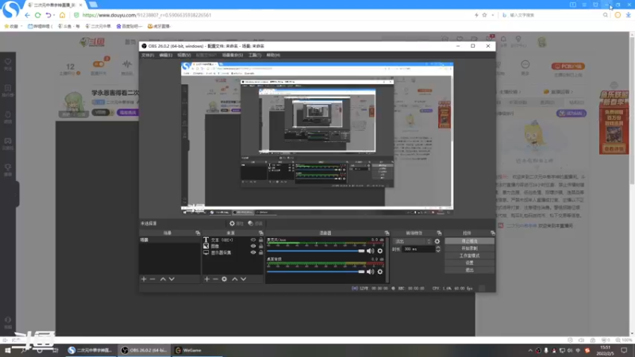This screenshot has width=635, height=357.
Task: Toggle visibility of text (GDI+) source
Action: tap(253, 240)
